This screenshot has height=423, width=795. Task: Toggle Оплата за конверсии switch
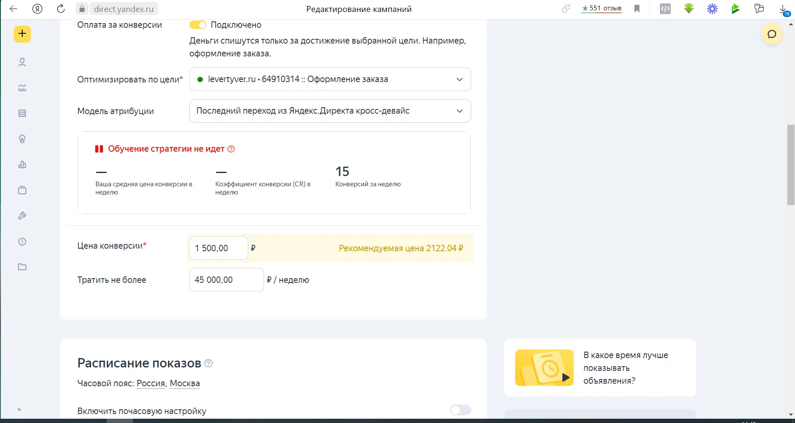point(198,25)
